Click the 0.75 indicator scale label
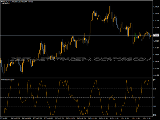This screenshot has height=120, width=160. 154,89
